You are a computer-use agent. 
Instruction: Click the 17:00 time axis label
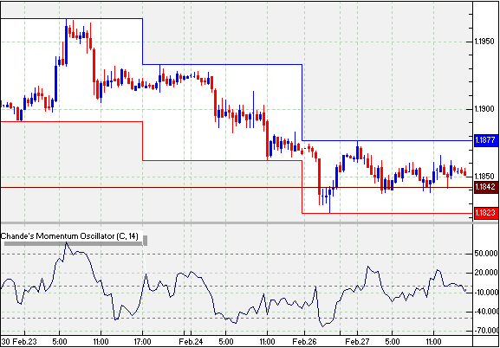pyautogui.click(x=142, y=342)
